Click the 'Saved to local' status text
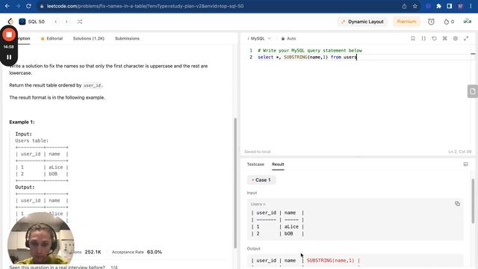The width and height of the screenshot is (478, 269). click(x=257, y=152)
